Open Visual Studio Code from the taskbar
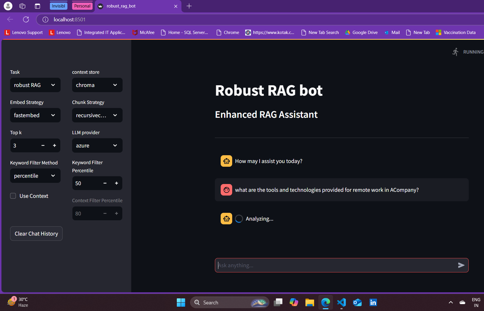Screen dimensions: 484x311 341,302
